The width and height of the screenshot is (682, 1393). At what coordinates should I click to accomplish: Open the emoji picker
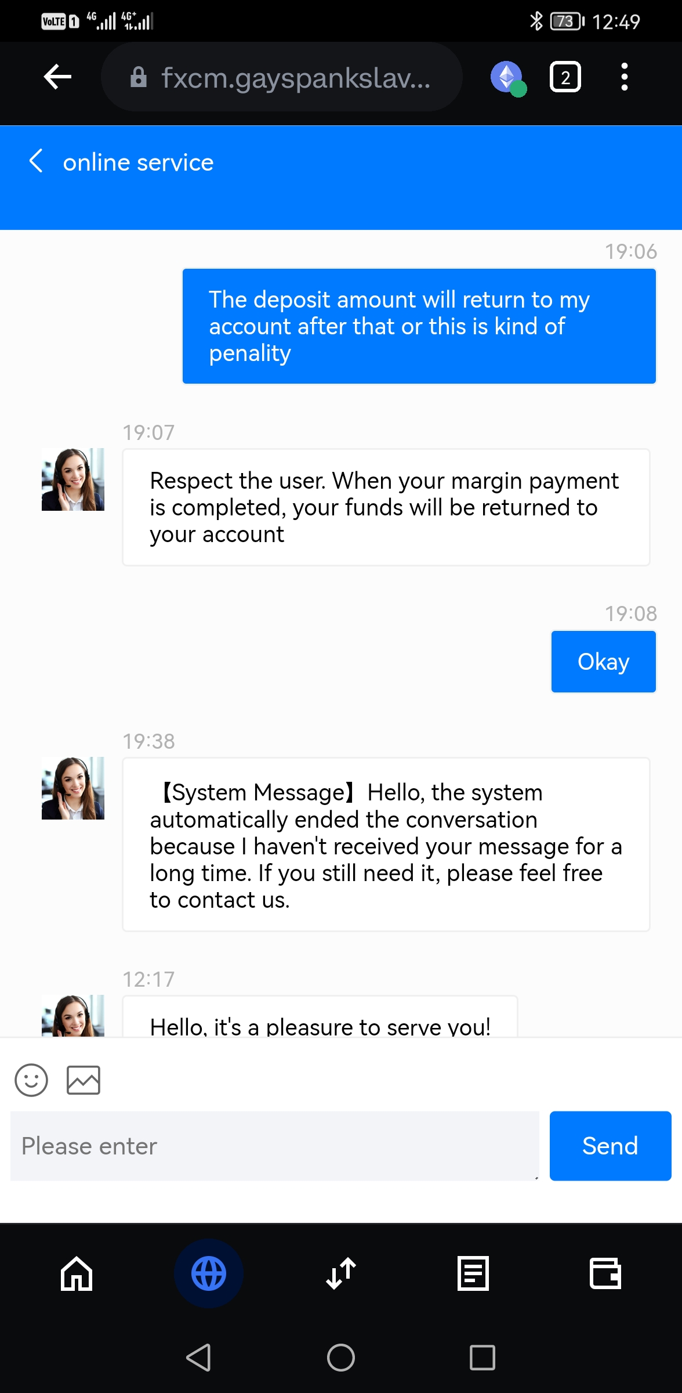(31, 1080)
